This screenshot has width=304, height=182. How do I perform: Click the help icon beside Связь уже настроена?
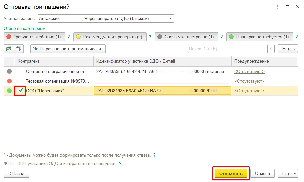[x=222, y=37]
